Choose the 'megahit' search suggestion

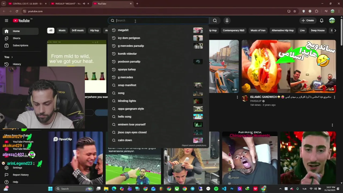[158, 30]
